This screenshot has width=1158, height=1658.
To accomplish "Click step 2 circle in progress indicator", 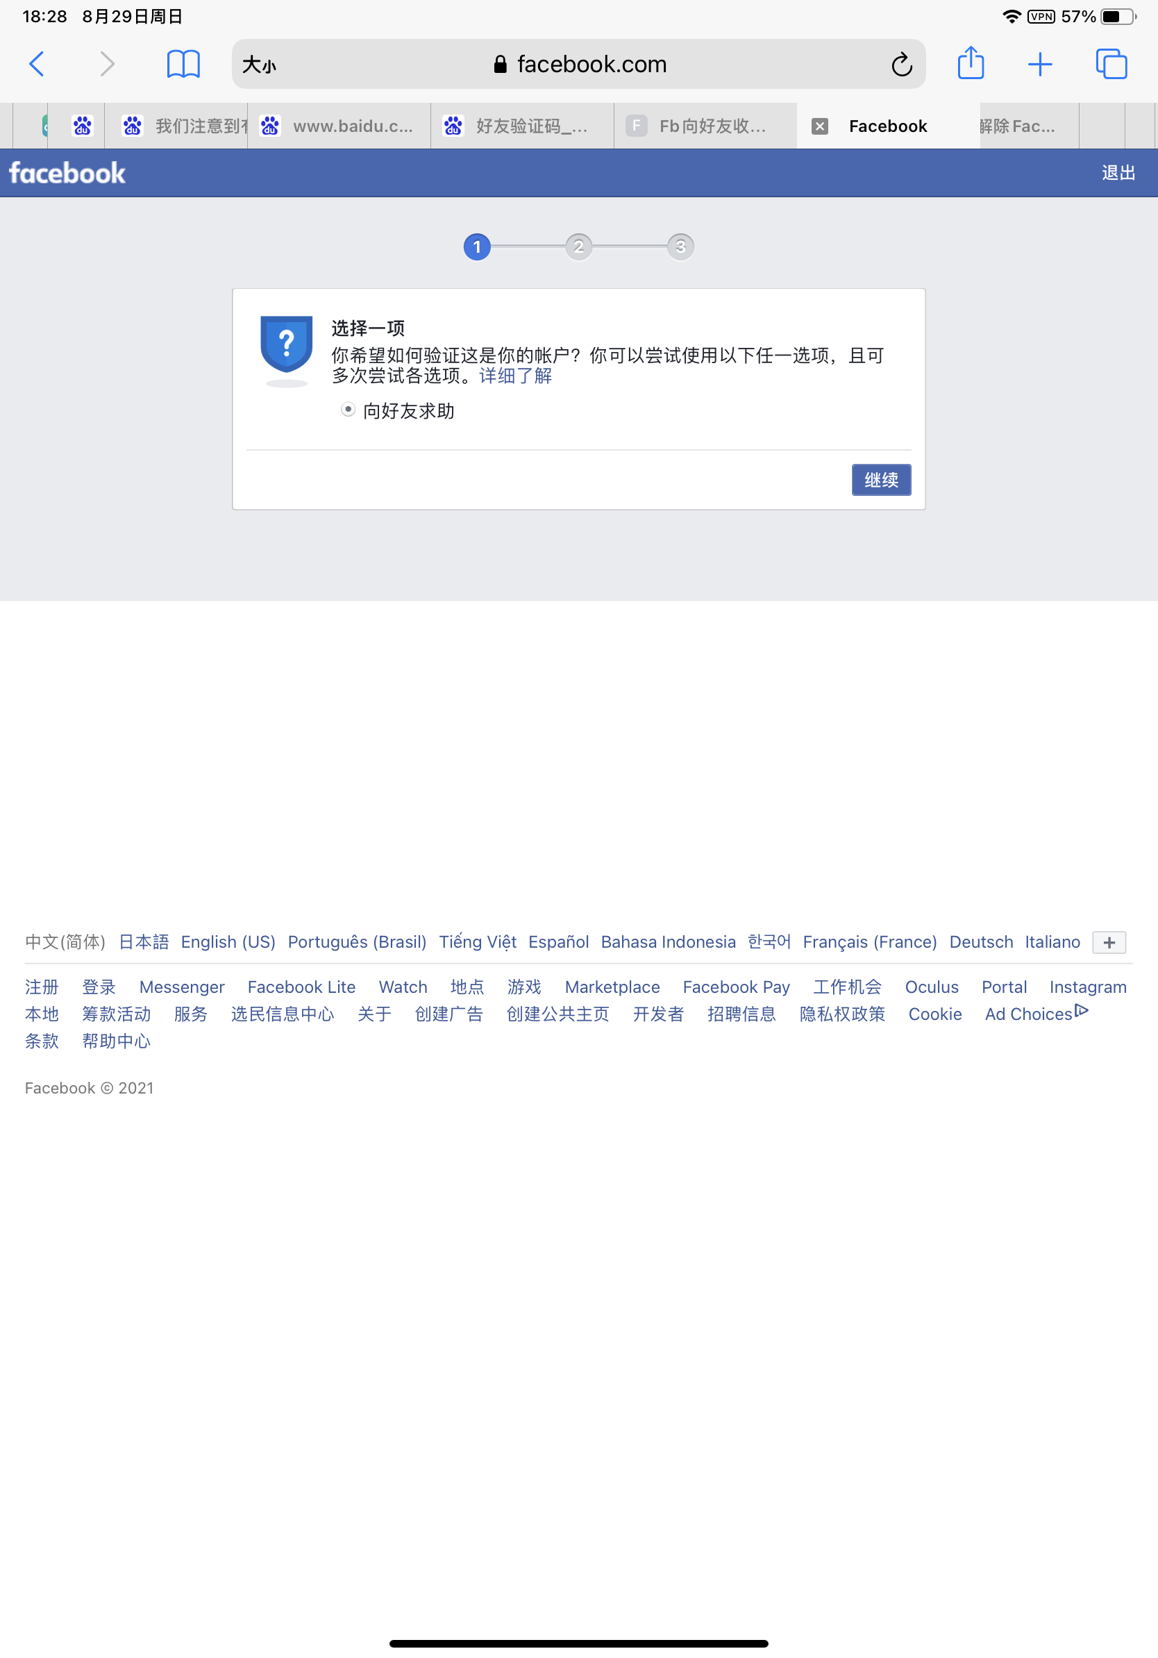I will 578,247.
